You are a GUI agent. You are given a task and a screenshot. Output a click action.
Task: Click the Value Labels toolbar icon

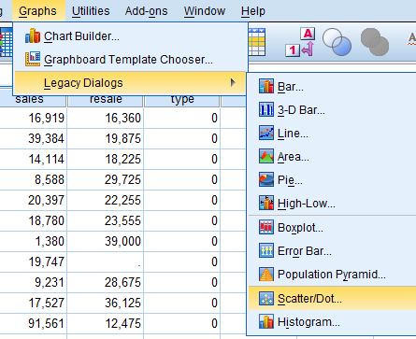click(x=301, y=42)
